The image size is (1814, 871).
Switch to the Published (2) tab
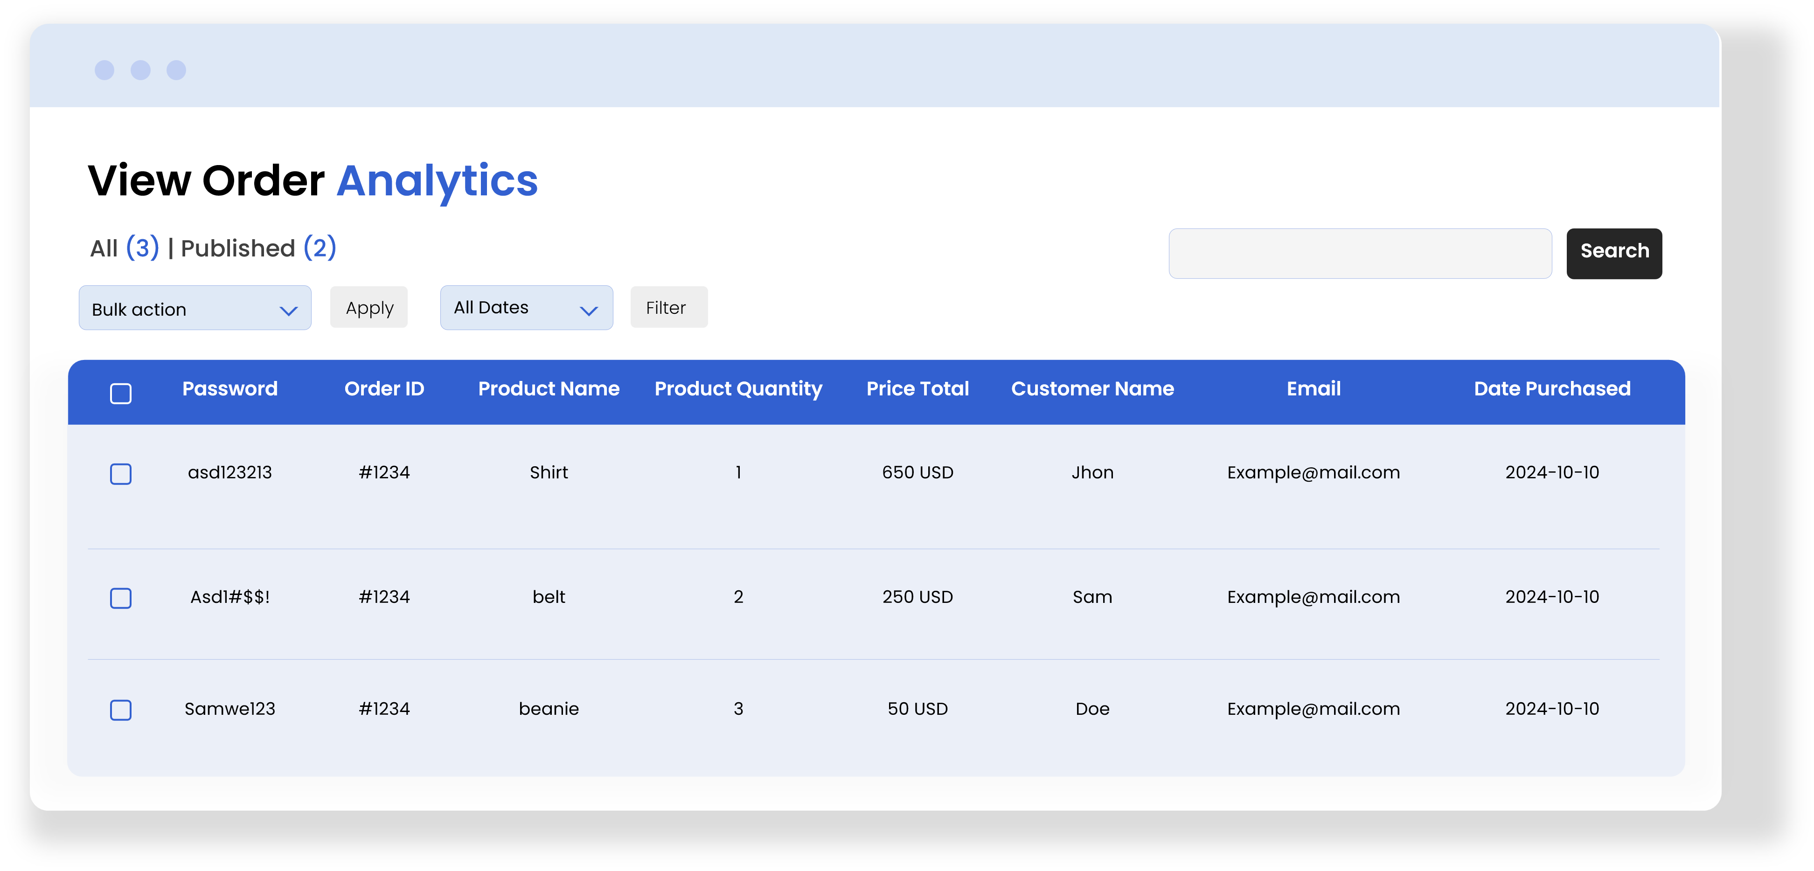(x=258, y=248)
